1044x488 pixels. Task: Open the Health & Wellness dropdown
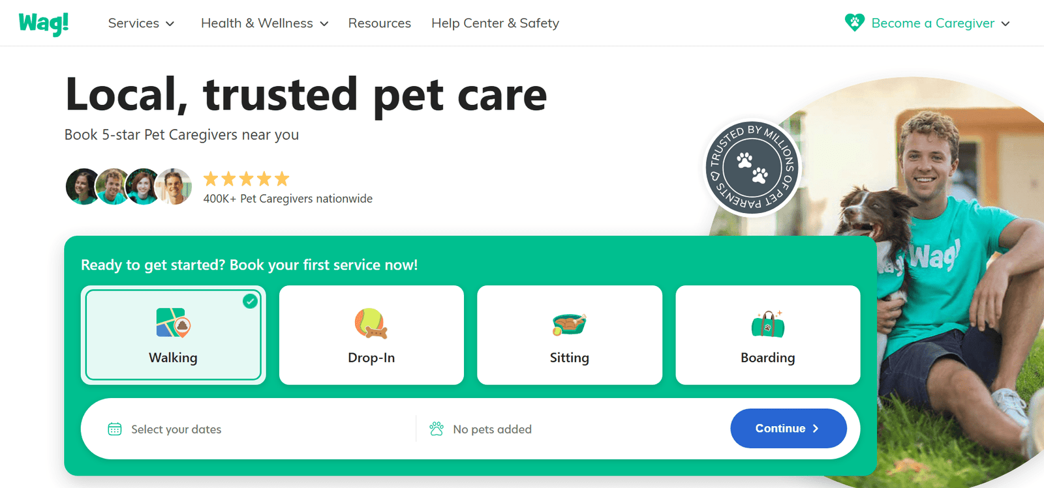[264, 23]
